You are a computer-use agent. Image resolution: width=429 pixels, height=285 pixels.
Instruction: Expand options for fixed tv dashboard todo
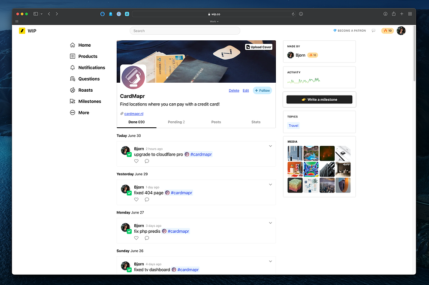tap(270, 261)
